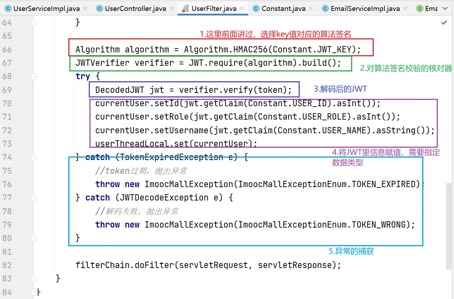Click the "TOKEN_WRONG" enum constant
The height and width of the screenshot is (299, 454).
(379, 225)
